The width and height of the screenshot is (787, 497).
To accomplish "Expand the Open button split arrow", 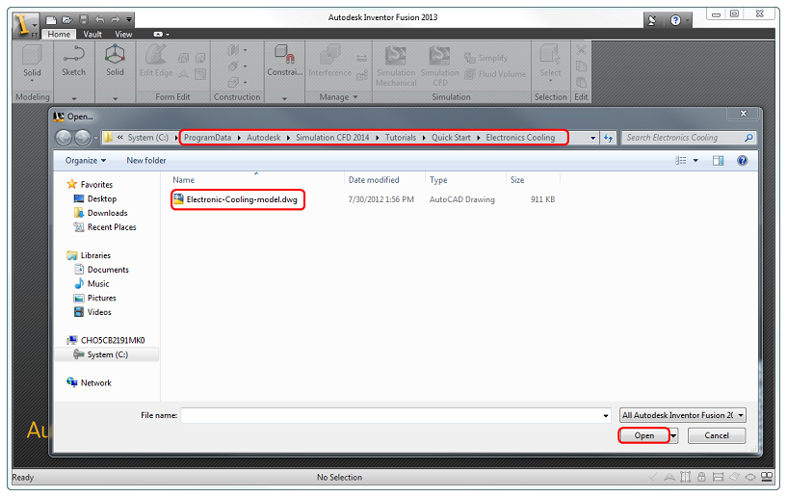I will (x=674, y=435).
